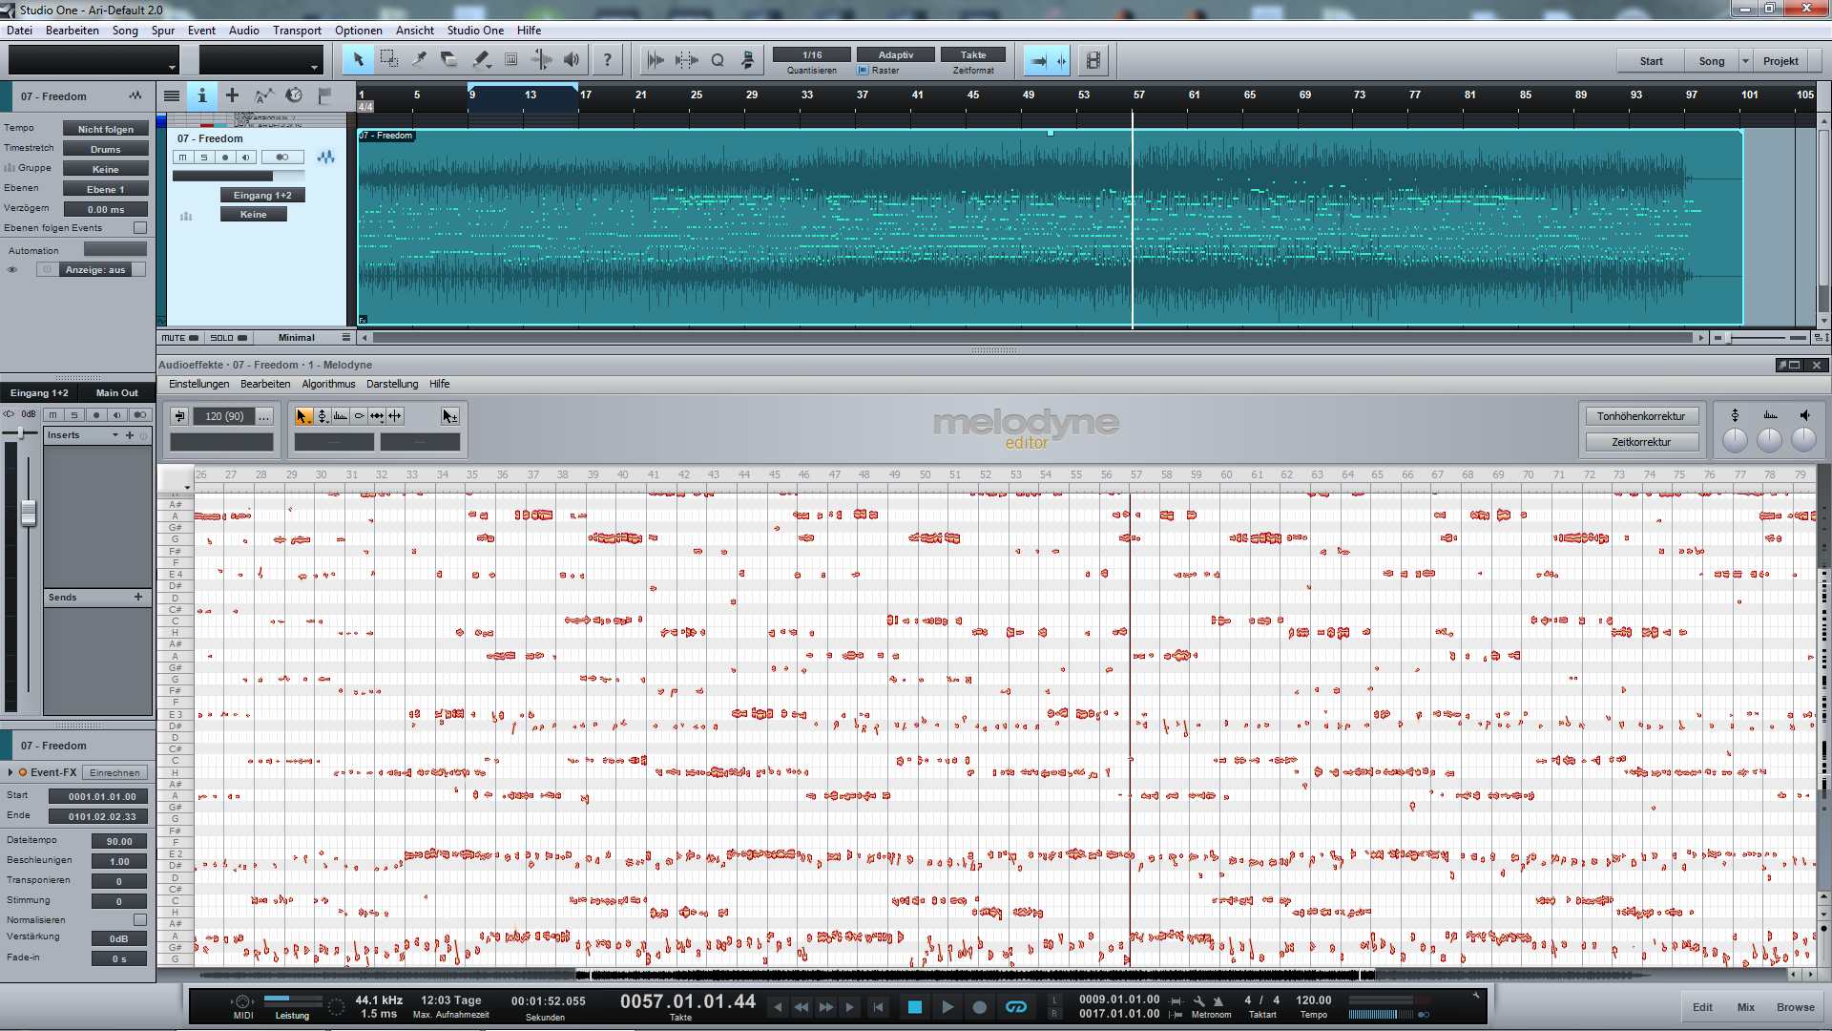
Task: Open Melodyne Algorithmus menu
Action: (328, 384)
